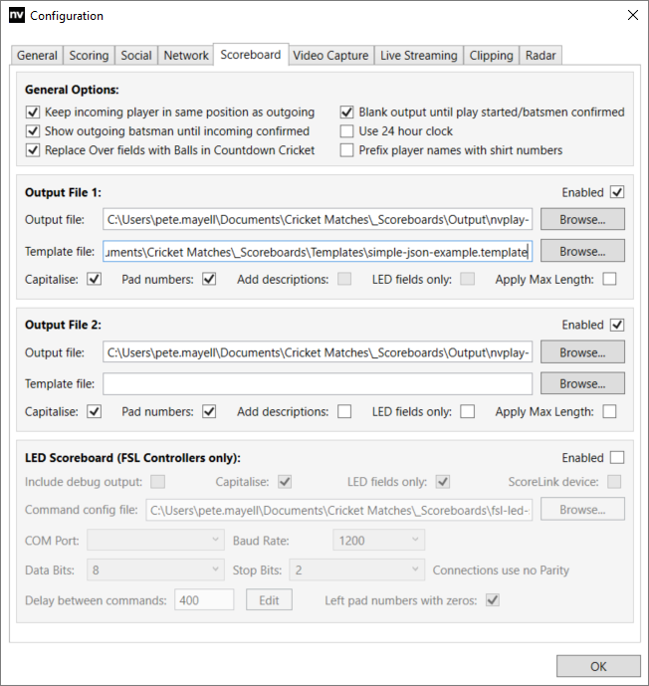Go to the Radar tab
649x686 pixels.
(x=541, y=56)
